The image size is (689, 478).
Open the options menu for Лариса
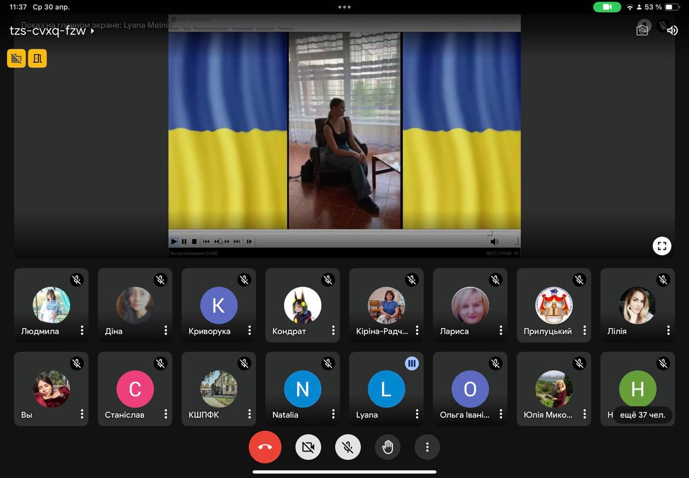point(501,330)
